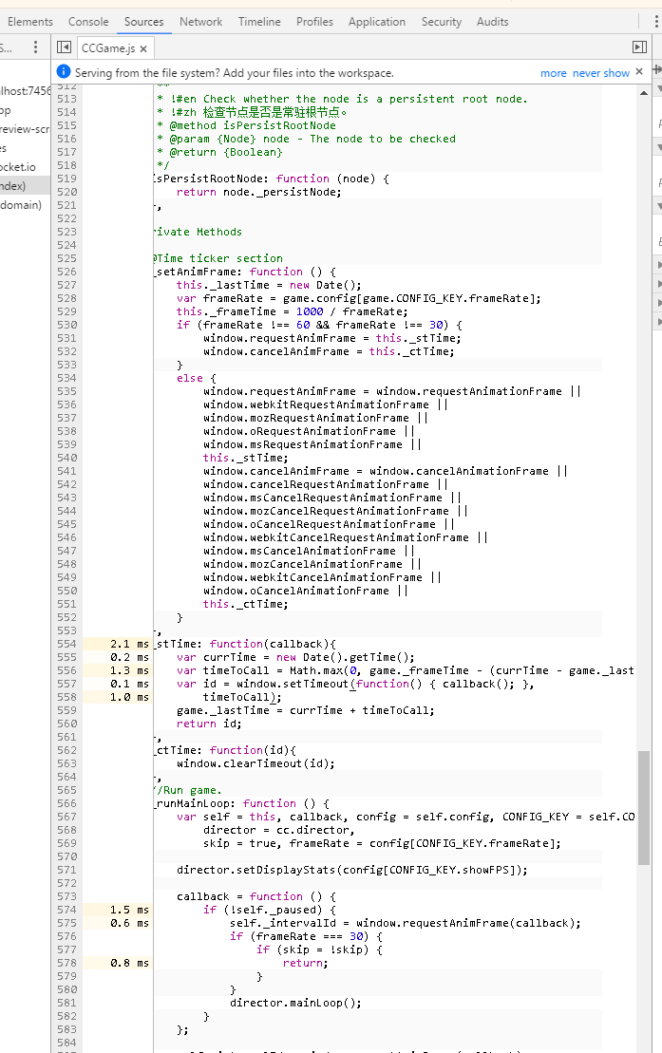662x1053 pixels.
Task: Click the "return id;" code line
Action: (209, 724)
